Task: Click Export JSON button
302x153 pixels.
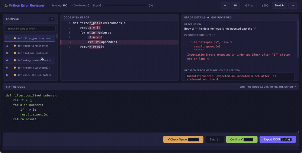Action: (278, 139)
